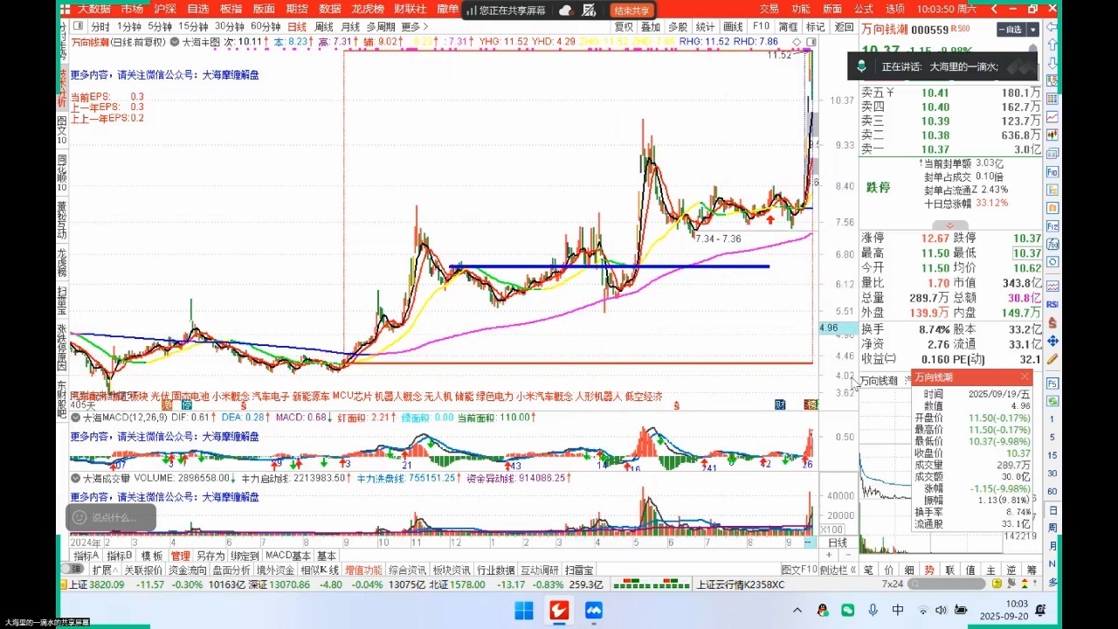Open the 综合资讯 tab
This screenshot has height=629, width=1118.
pyautogui.click(x=408, y=570)
